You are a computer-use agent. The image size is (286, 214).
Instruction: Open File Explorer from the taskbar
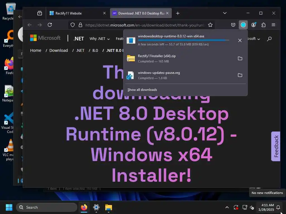pyautogui.click(x=109, y=207)
